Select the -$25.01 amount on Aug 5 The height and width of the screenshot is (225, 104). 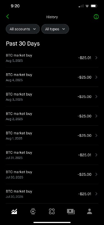85,58
